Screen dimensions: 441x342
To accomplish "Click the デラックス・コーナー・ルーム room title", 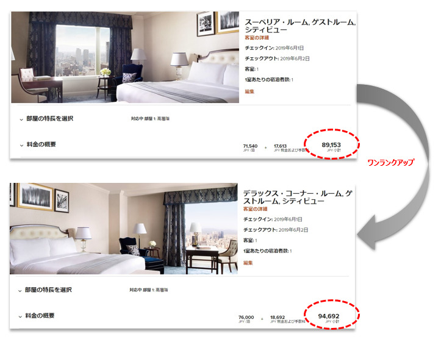I will tap(298, 197).
